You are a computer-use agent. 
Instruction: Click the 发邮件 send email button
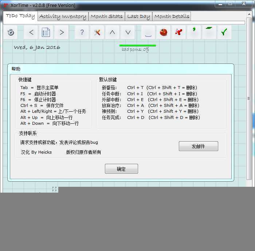coord(199,146)
